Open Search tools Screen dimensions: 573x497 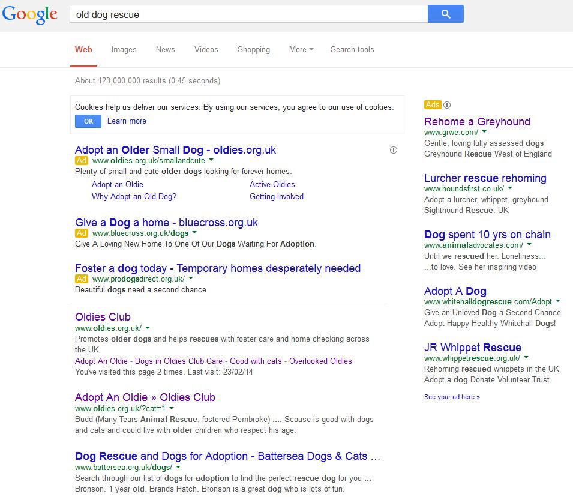(352, 49)
